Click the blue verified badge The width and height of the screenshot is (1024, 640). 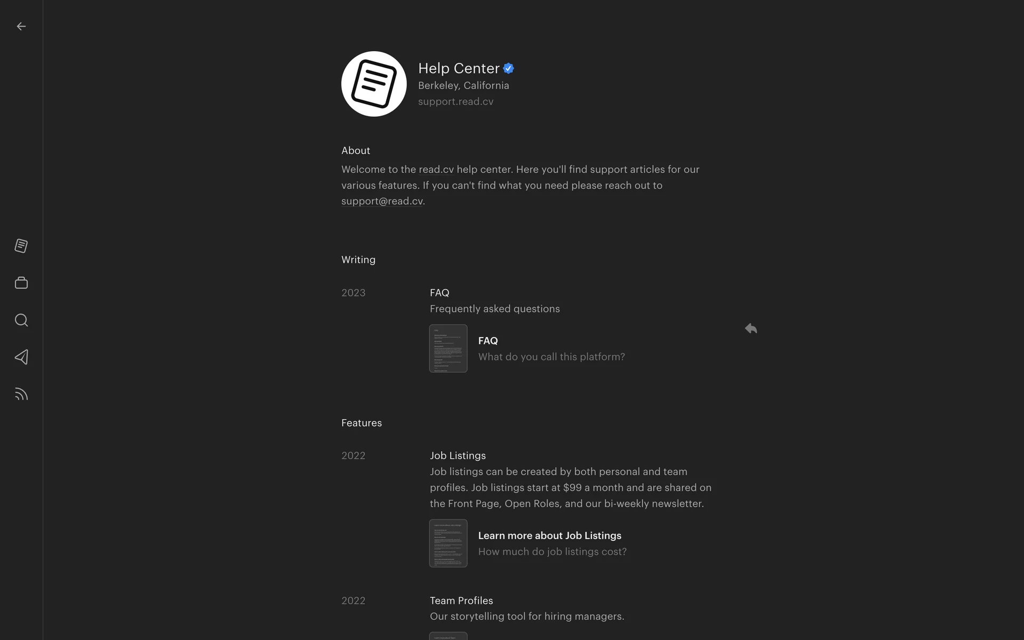[x=509, y=68]
